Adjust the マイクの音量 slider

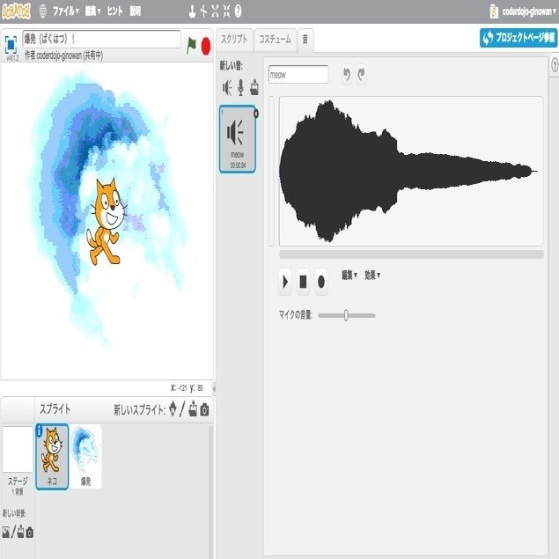tap(346, 315)
